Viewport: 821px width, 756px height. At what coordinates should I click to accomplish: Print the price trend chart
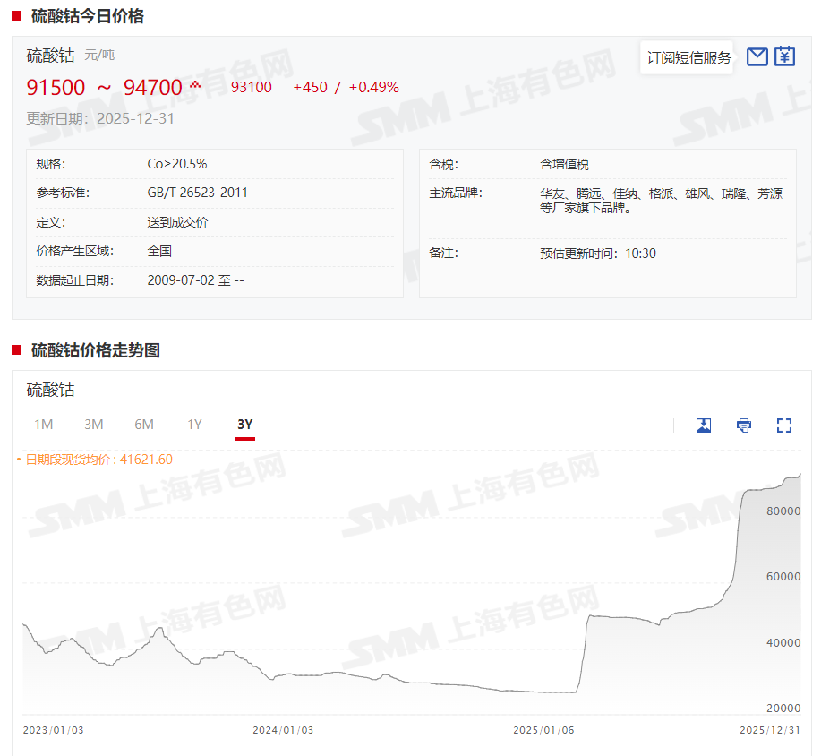point(744,425)
